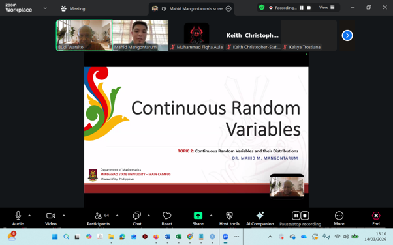The height and width of the screenshot is (245, 393).
Task: Expand video options caret next to Video
Action: click(64, 216)
